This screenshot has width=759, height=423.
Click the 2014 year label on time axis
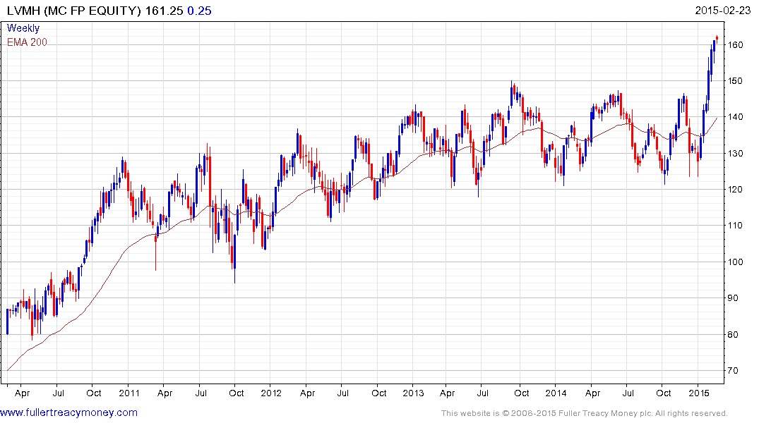point(556,393)
